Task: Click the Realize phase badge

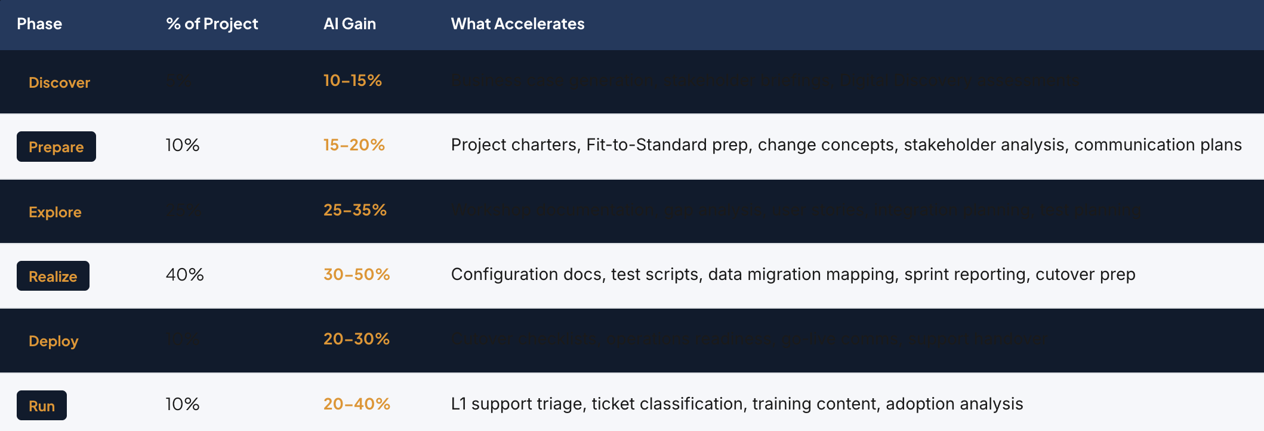Action: (x=53, y=276)
